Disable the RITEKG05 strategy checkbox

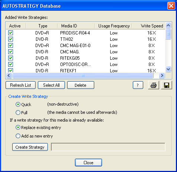click(10, 58)
